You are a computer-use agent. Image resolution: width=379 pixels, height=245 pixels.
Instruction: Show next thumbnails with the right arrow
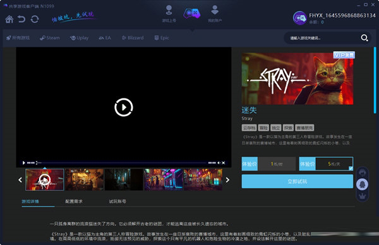[x=227, y=180]
